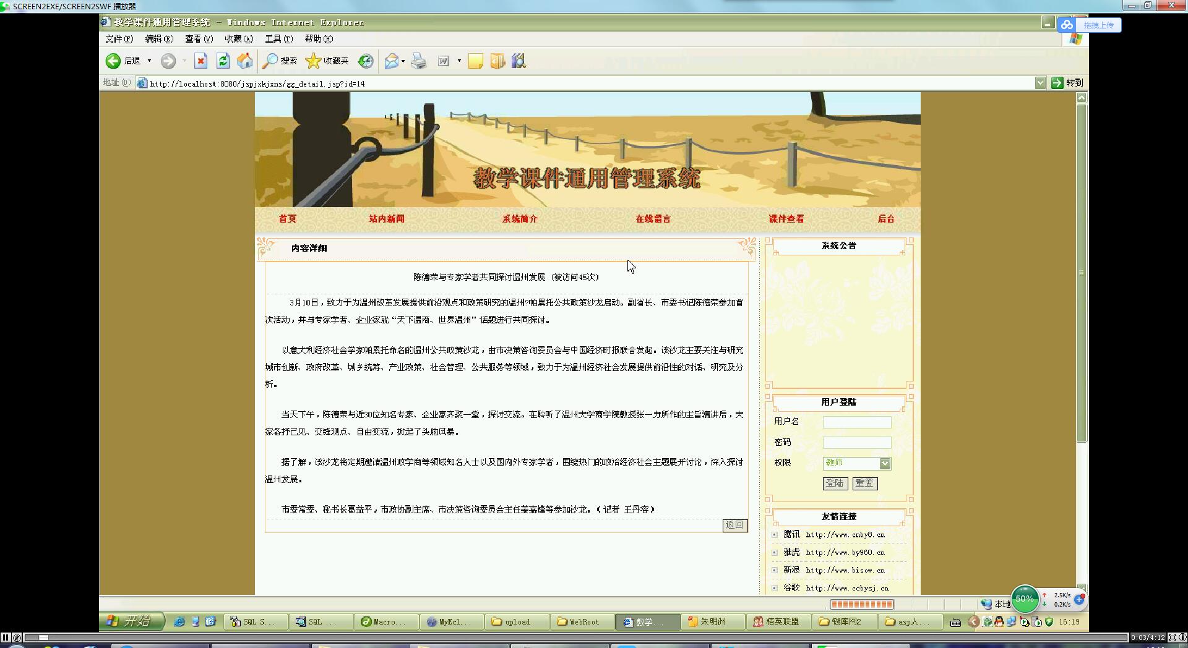Open 腾讯 friend link
1188x648 pixels.
pyautogui.click(x=834, y=535)
